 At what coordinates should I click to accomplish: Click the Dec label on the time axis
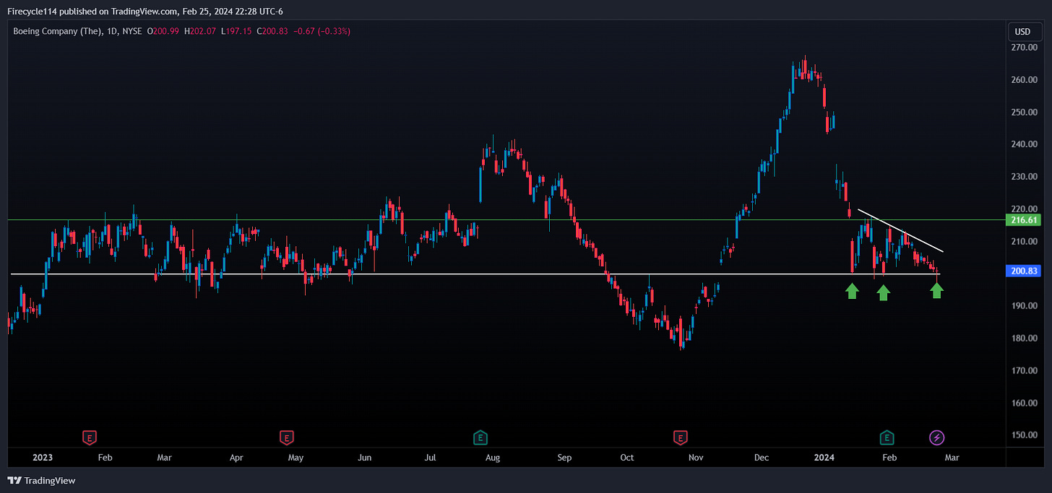point(762,458)
